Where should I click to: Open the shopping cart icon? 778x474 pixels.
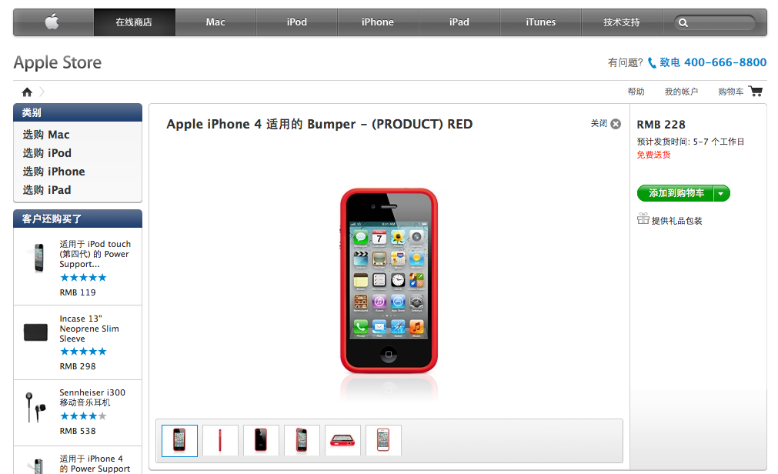(756, 92)
